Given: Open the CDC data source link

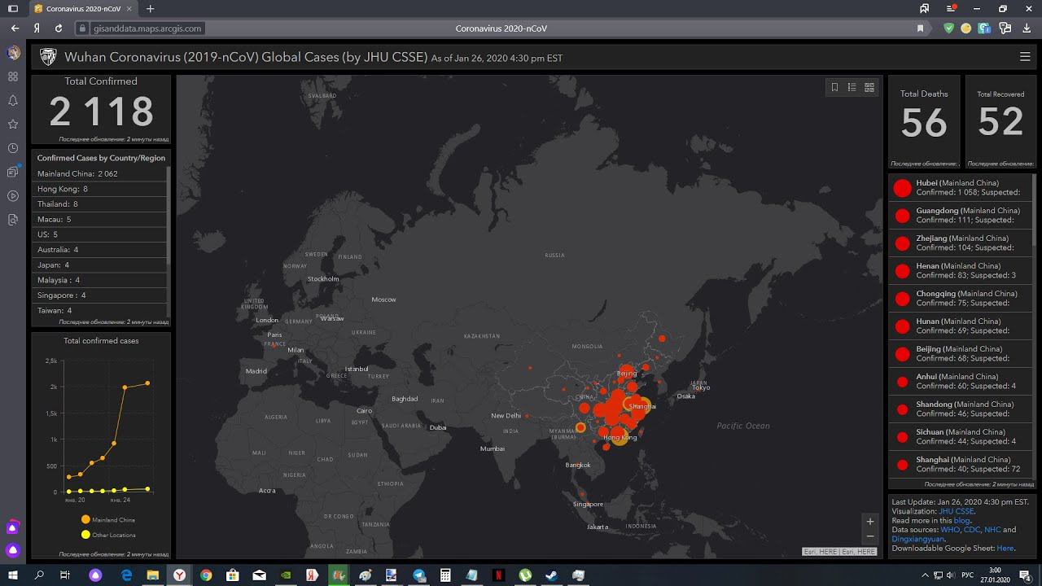Looking at the screenshot, I should click(x=972, y=530).
